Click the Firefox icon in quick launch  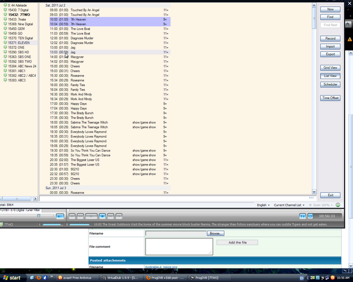point(39,278)
